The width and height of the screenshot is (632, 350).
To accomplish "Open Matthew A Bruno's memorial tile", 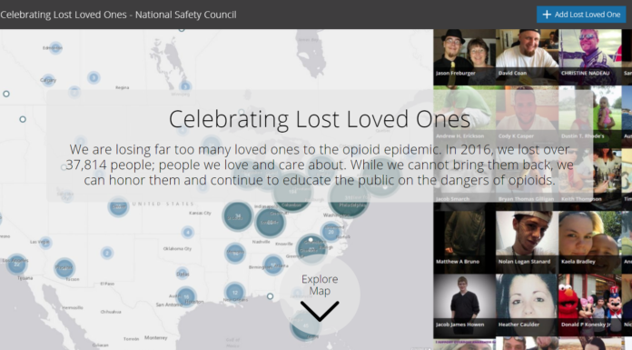I will [x=464, y=242].
